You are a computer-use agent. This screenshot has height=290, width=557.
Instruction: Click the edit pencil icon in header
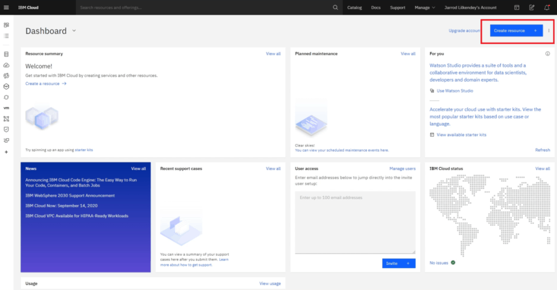click(531, 8)
